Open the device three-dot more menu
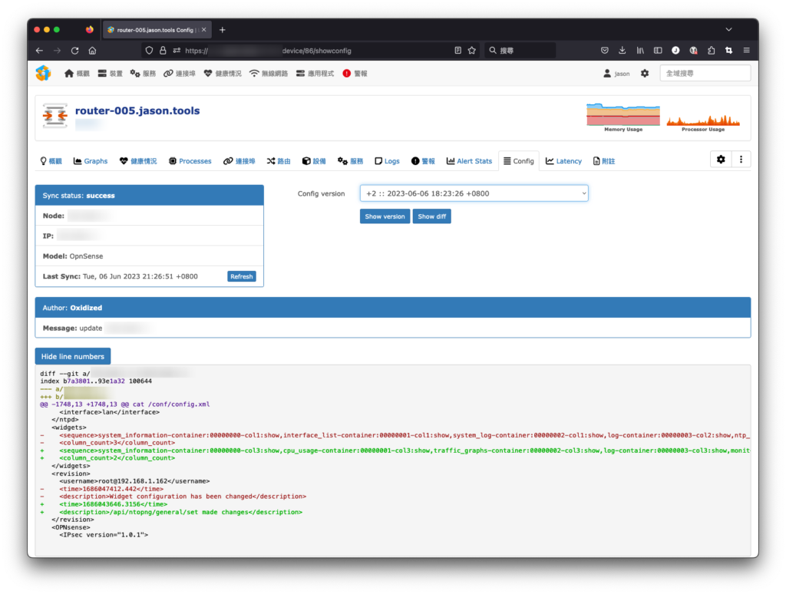786x594 pixels. [741, 160]
